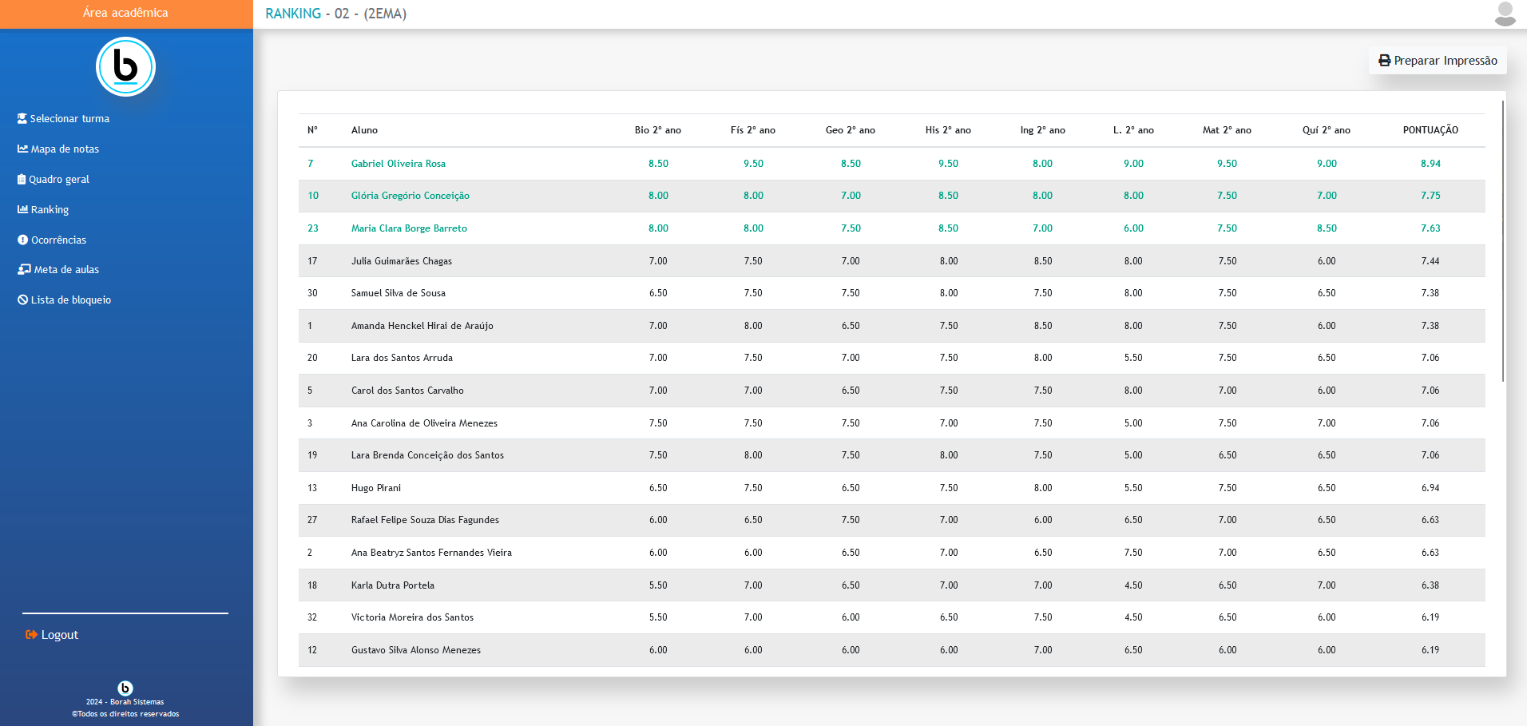1527x726 pixels.
Task: Click the Fís 2º ano column header
Action: 753,129
